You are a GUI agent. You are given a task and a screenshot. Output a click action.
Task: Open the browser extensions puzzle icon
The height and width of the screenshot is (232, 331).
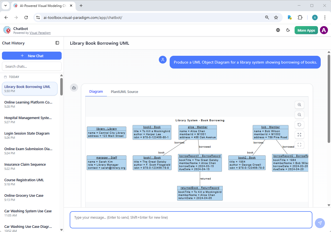click(x=300, y=17)
